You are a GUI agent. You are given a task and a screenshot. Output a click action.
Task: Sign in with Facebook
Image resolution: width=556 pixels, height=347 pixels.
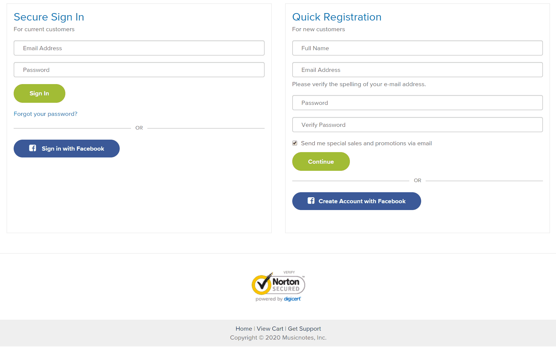coord(67,149)
